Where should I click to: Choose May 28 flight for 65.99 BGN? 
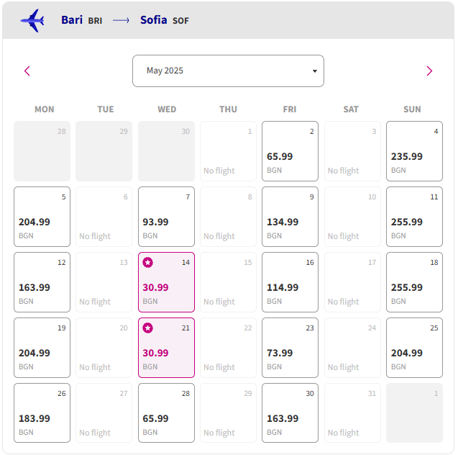[166, 413]
